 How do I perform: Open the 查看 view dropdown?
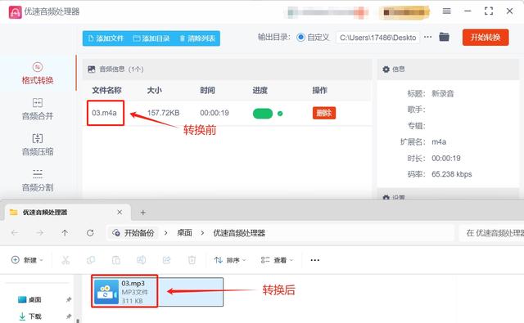277,260
